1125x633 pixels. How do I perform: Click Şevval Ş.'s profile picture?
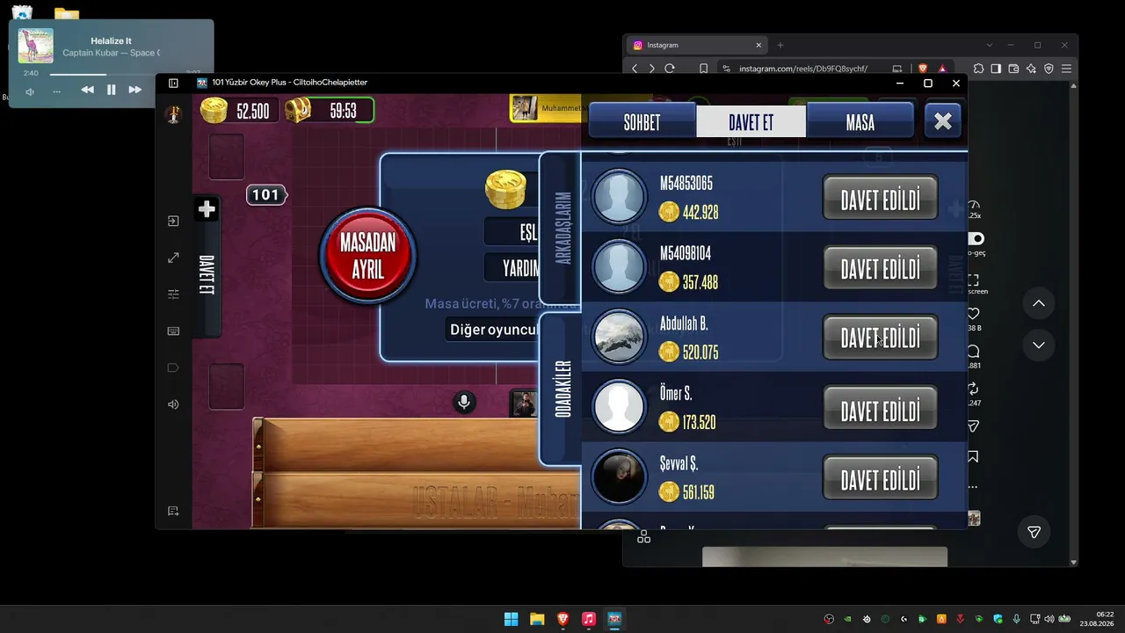(x=619, y=477)
